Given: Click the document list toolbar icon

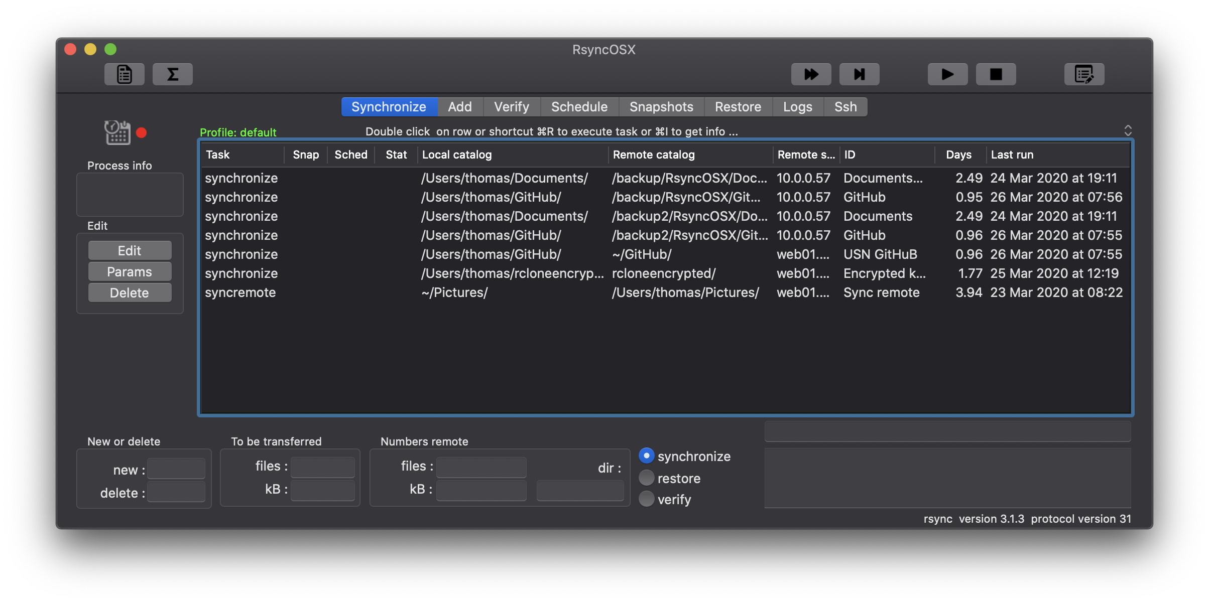Looking at the screenshot, I should point(124,74).
